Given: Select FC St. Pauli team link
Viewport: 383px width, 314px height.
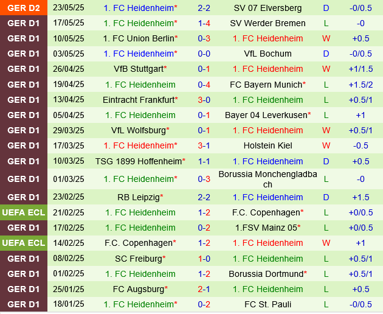Looking at the screenshot, I should coord(267,304).
